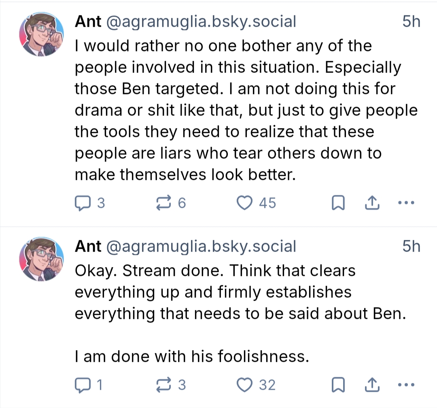The height and width of the screenshot is (408, 437).
Task: Bookmark the first post by Ant
Action: tap(337, 203)
